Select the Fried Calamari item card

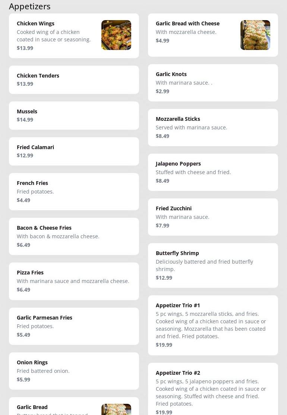pyautogui.click(x=74, y=151)
